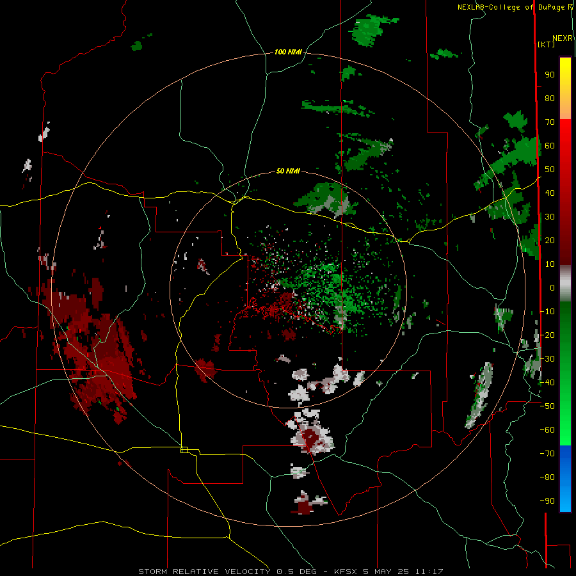Click the KFSX radar site identifier in caption
Screen dimensions: 576x576
346,572
